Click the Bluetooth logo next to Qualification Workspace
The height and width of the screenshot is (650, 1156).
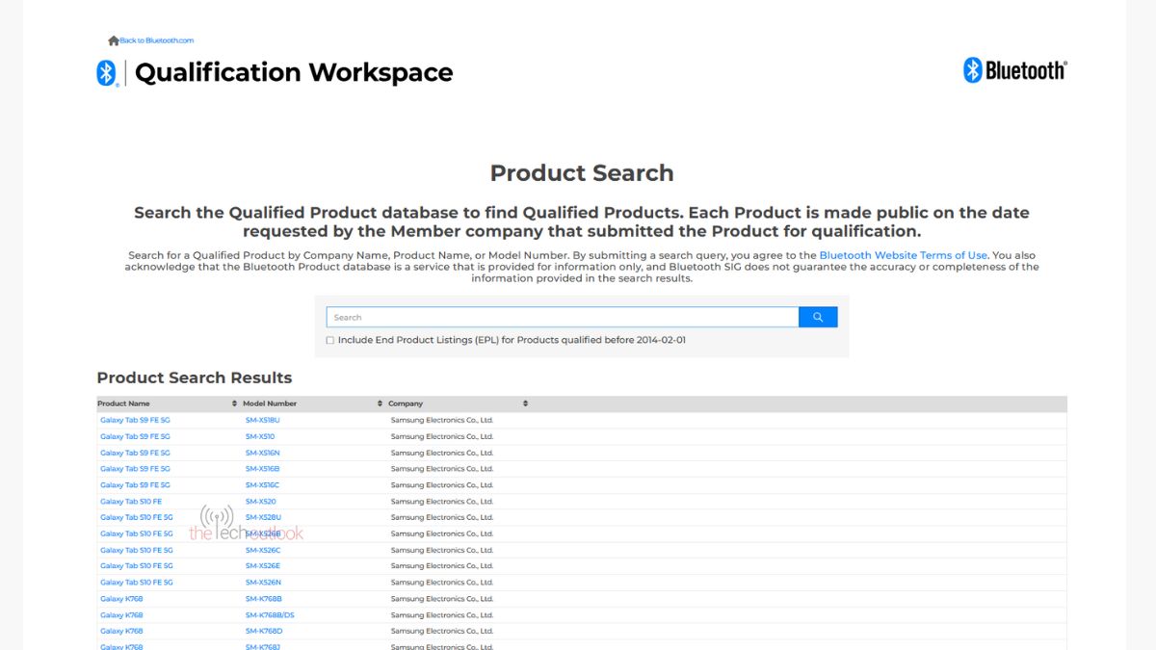click(x=106, y=73)
